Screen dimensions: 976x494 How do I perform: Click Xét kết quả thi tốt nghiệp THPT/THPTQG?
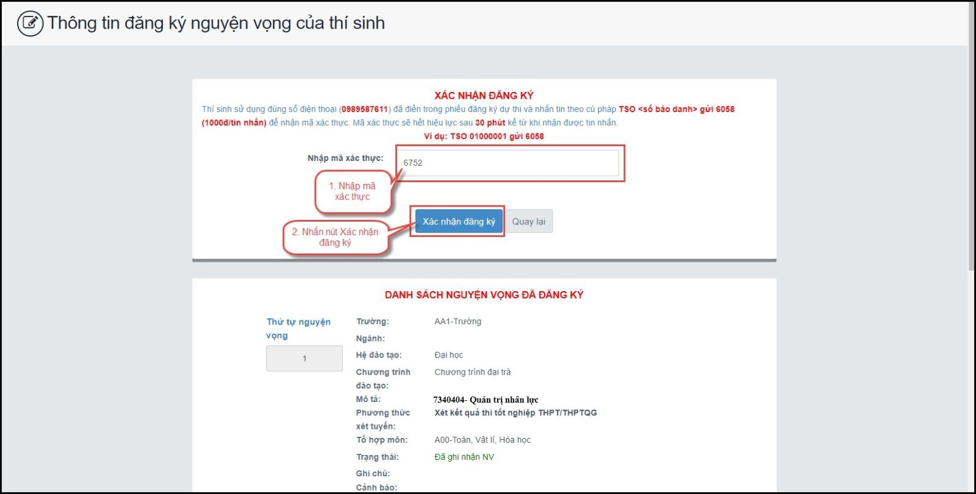point(515,413)
